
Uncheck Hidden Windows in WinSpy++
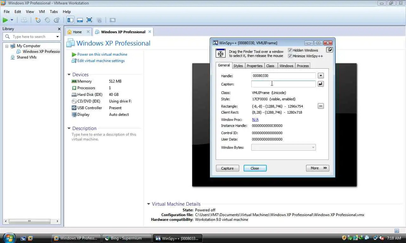[x=290, y=50]
